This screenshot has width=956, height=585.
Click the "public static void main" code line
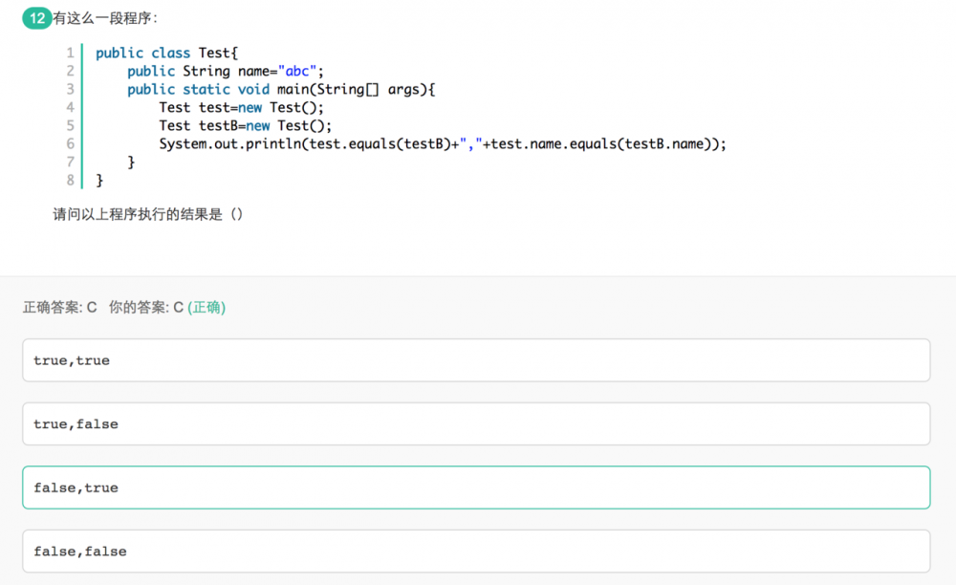tap(281, 89)
